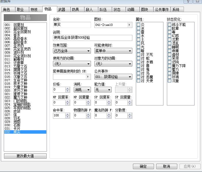Switch to the 动画 tab
The image size is (202, 172).
click(133, 10)
